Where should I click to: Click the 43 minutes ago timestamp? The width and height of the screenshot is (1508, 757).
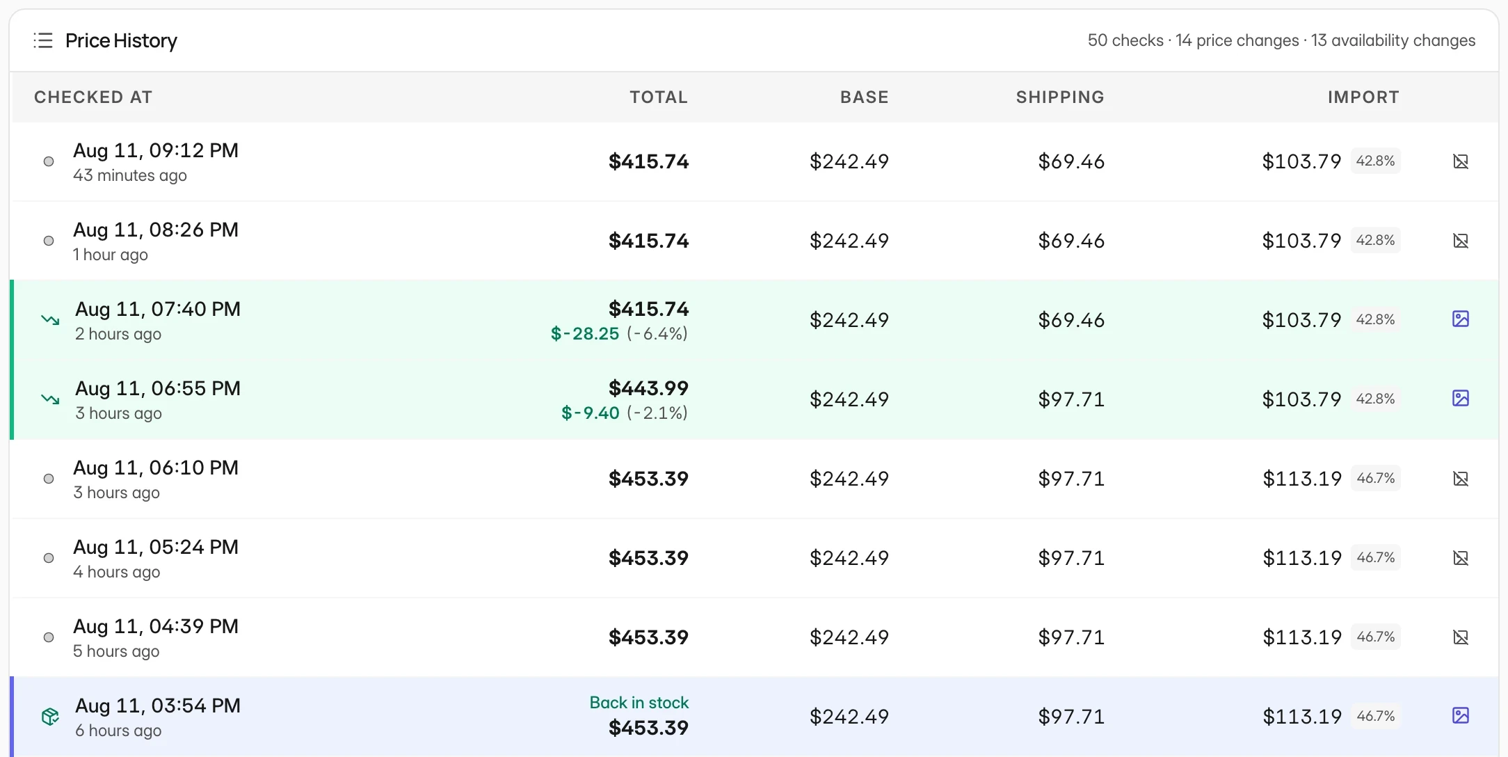click(x=130, y=175)
